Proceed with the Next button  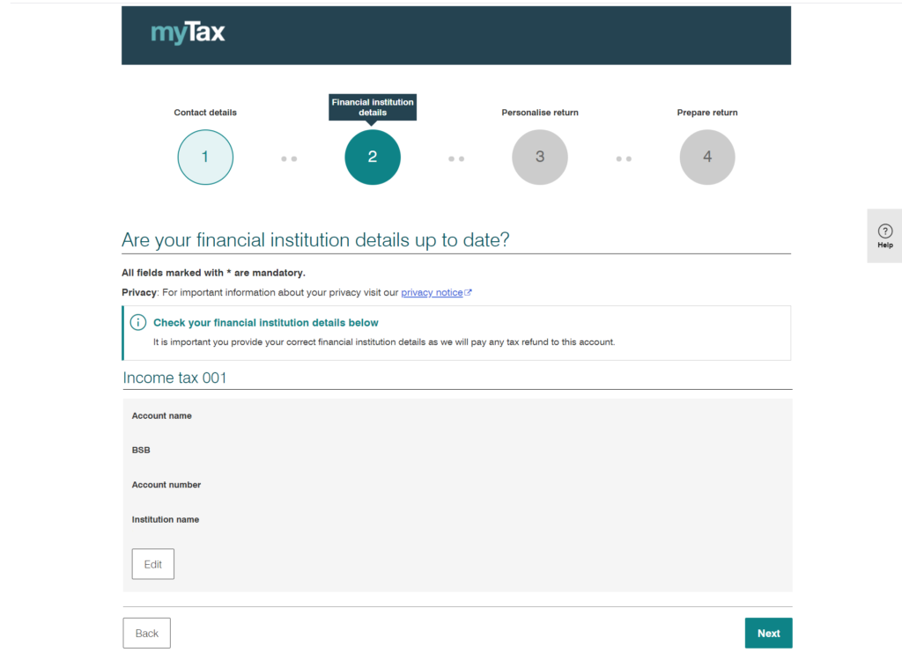tap(768, 633)
